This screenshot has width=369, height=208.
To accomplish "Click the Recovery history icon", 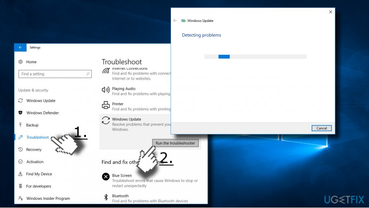I will [21, 149].
